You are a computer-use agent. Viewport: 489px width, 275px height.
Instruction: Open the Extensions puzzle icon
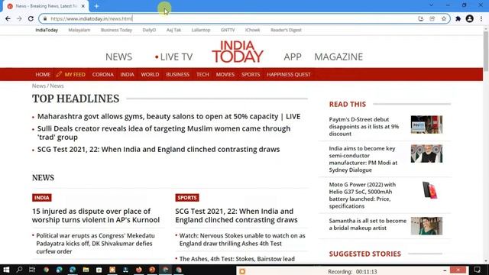click(x=458, y=18)
